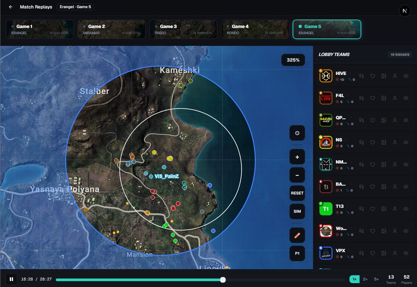Image resolution: width=417 pixels, height=287 pixels.
Task: Toggle VPX visibility with eye icon
Action: pyautogui.click(x=406, y=254)
